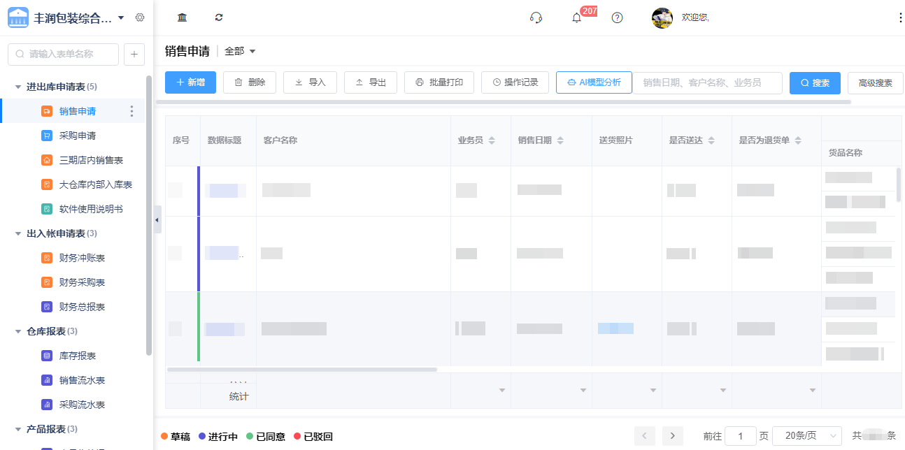Open 高级搜索 advanced search
Image resolution: width=905 pixels, height=450 pixels.
coord(875,82)
